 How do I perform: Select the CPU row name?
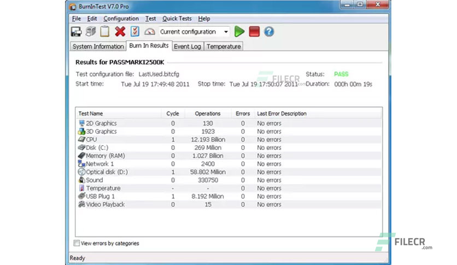[x=91, y=140]
